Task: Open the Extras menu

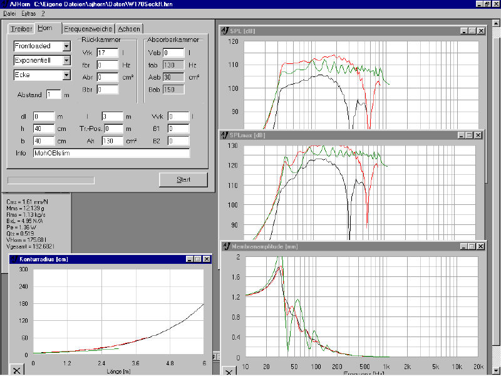Action: point(29,13)
